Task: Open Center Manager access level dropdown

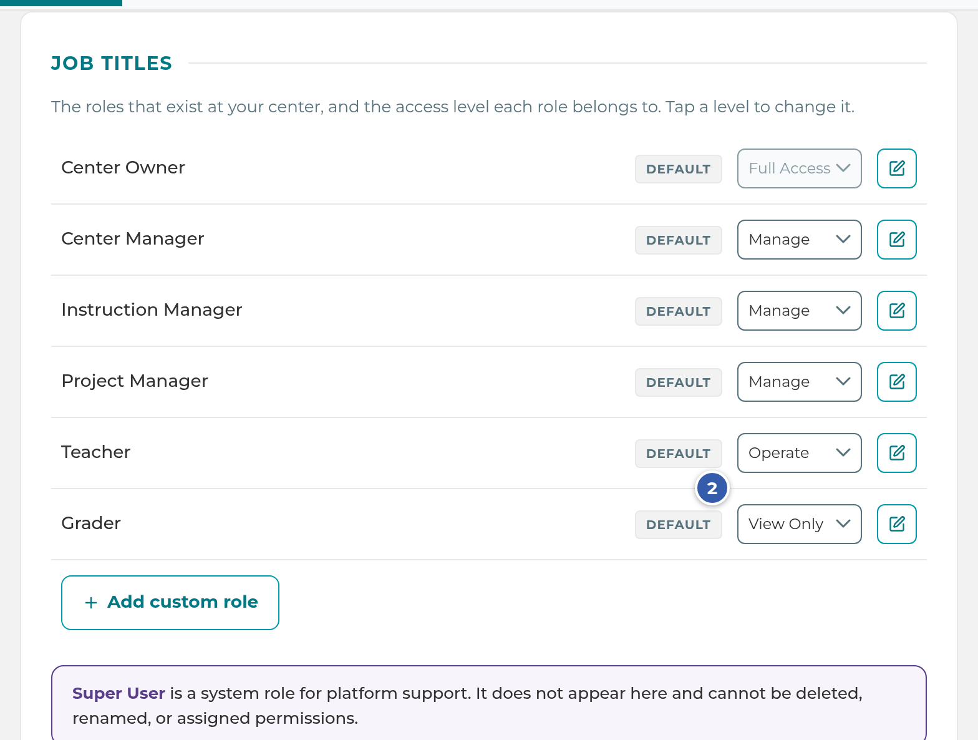Action: 799,240
